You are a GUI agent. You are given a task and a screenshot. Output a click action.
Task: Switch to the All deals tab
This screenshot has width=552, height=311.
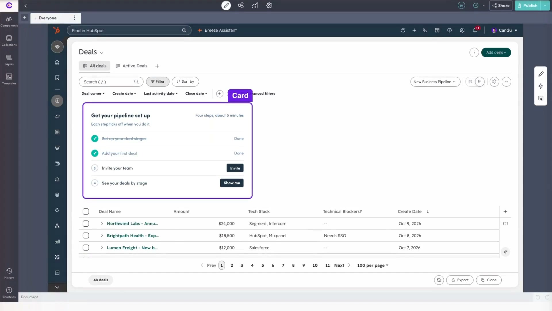click(x=95, y=66)
